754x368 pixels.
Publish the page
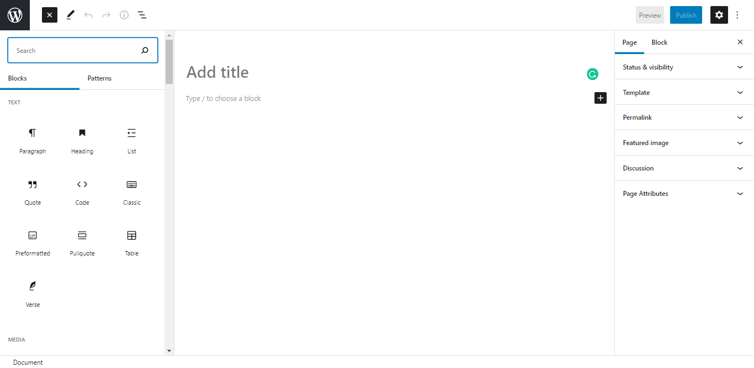pyautogui.click(x=686, y=15)
